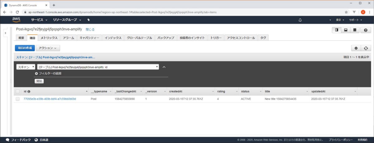Click the feedback speech bubble icon
The height and width of the screenshot is (143, 374).
7,140
